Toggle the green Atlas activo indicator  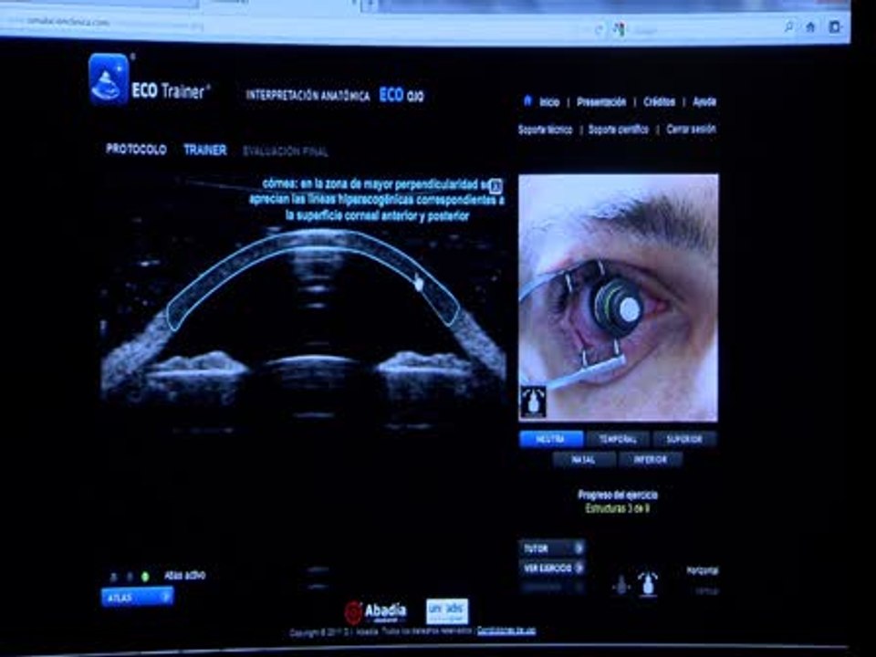145,576
